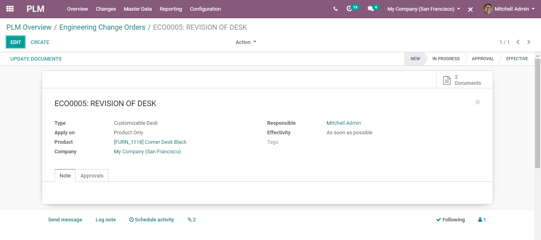Open activities clock icon with 19 badge
541x240 pixels.
(349, 9)
